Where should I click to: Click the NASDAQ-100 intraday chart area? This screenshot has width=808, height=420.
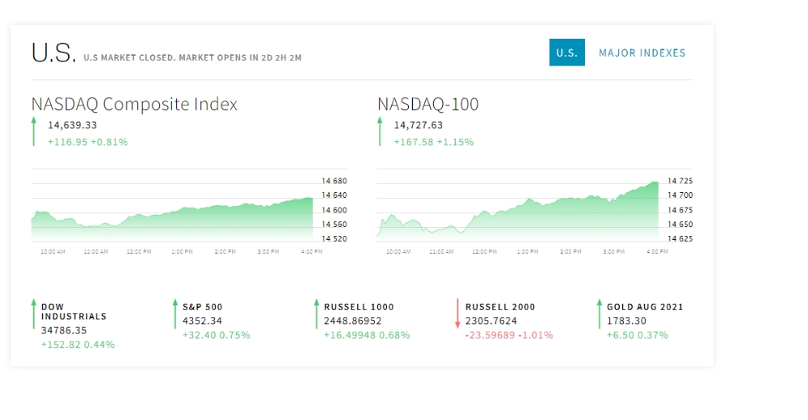click(517, 212)
